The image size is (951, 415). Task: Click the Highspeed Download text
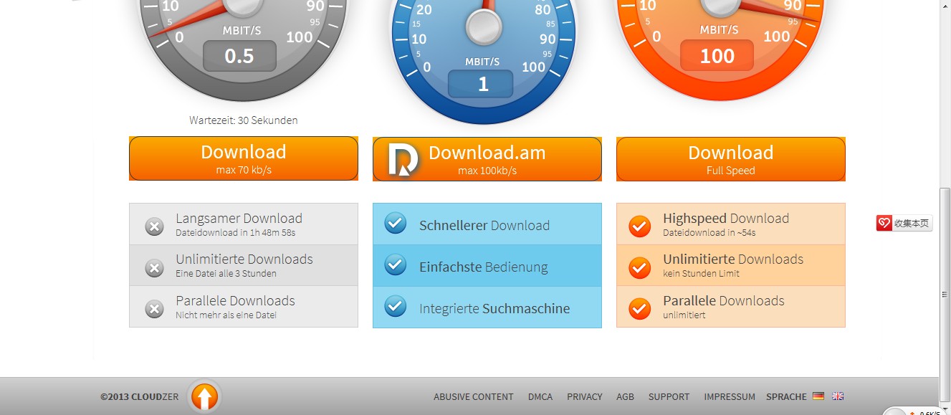click(726, 219)
